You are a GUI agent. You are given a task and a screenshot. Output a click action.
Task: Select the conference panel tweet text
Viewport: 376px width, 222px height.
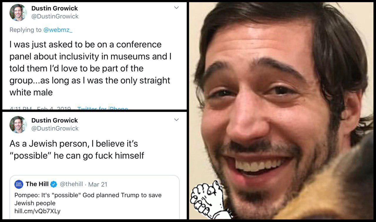(x=90, y=68)
